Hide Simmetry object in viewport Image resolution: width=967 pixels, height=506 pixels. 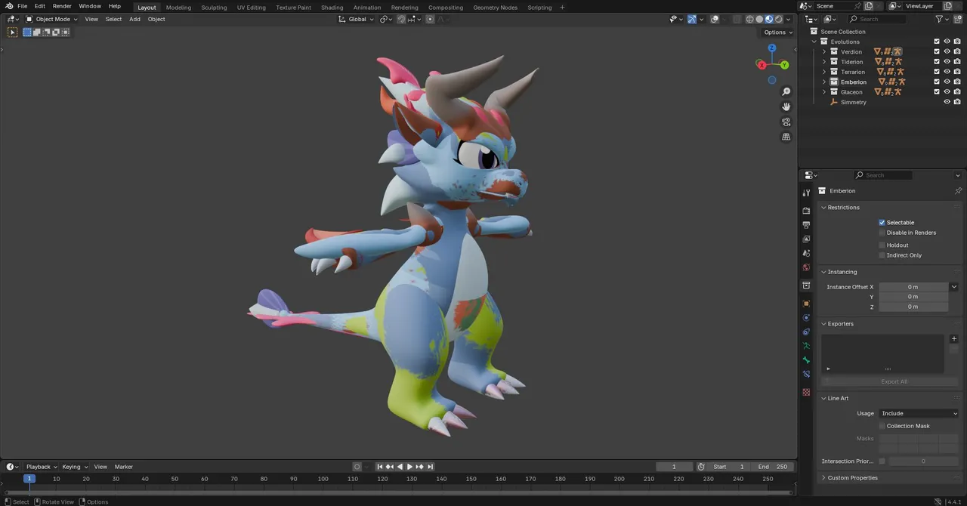pyautogui.click(x=947, y=102)
